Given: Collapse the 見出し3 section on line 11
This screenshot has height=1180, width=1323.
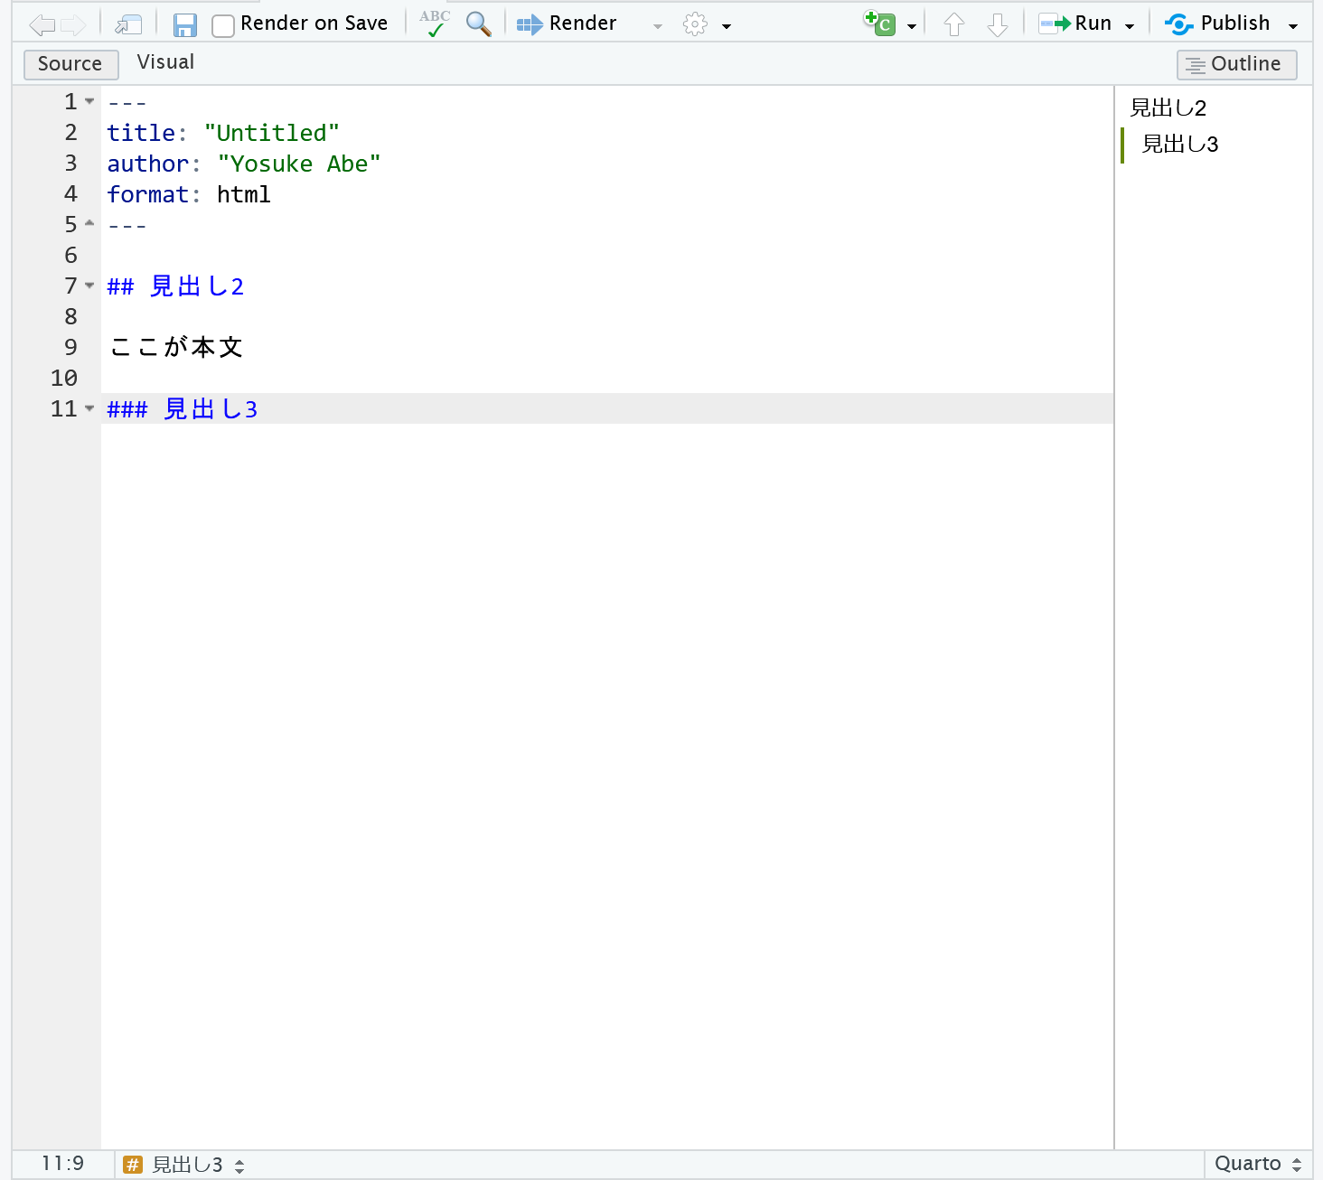Looking at the screenshot, I should [x=89, y=408].
